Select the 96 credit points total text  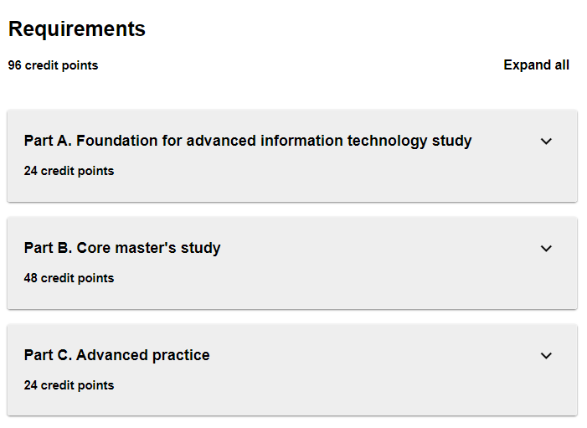[53, 65]
